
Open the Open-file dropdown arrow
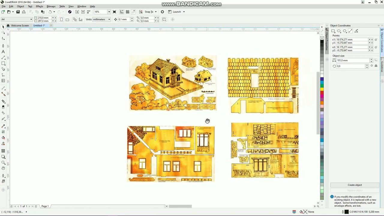tap(13, 12)
